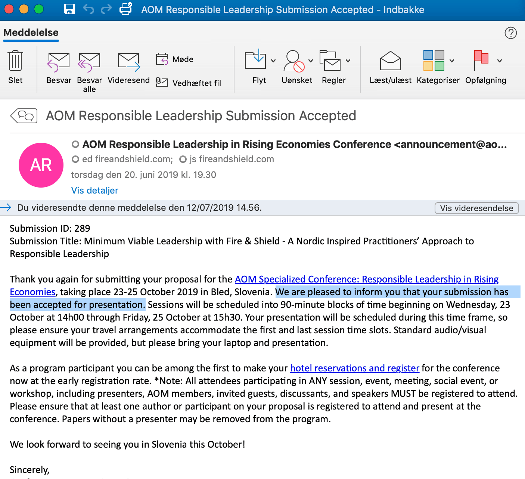This screenshot has width=525, height=479.
Task: Click the conversation bubbles icon beside subject
Action: 24,116
